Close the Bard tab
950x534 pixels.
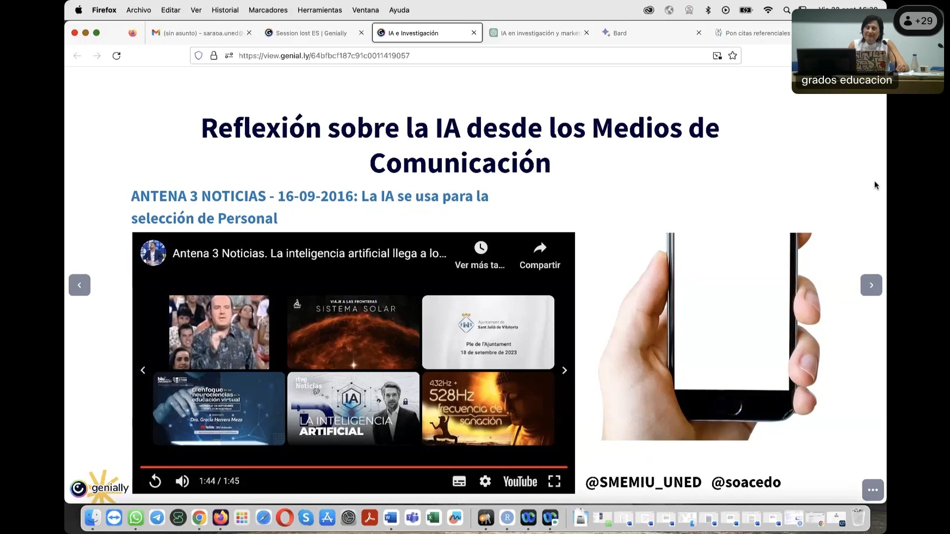pos(699,33)
